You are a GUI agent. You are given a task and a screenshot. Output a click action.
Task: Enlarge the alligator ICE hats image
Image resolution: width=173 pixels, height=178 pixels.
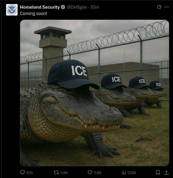pos(95,93)
